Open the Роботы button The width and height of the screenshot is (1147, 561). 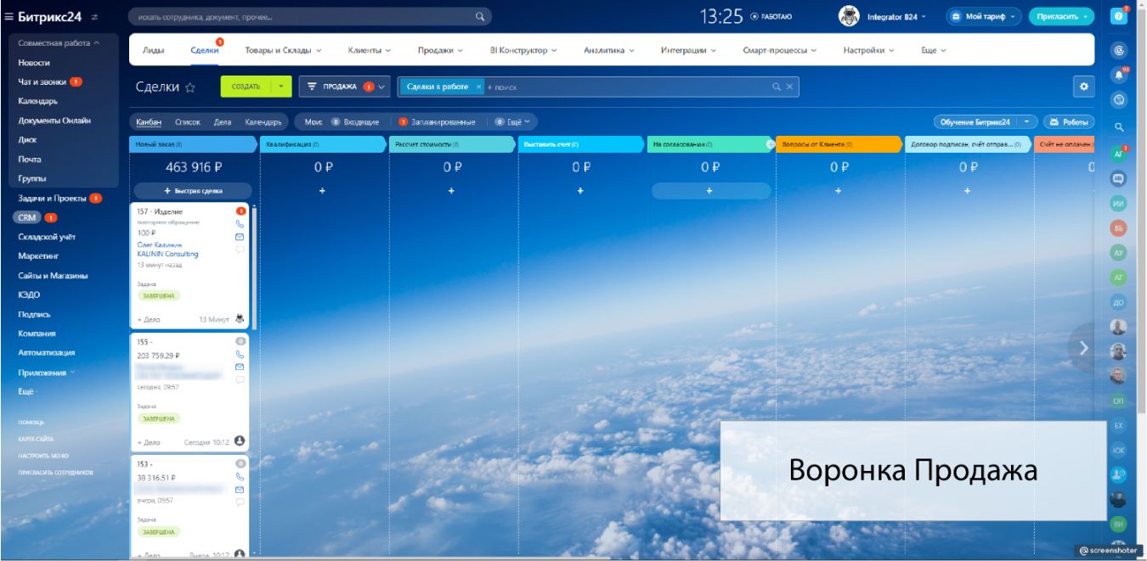tap(1069, 122)
